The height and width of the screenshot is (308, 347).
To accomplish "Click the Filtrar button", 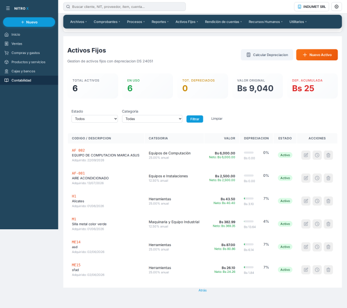I will 195,119.
